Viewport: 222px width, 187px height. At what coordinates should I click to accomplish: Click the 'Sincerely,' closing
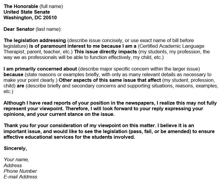(x=15, y=148)
